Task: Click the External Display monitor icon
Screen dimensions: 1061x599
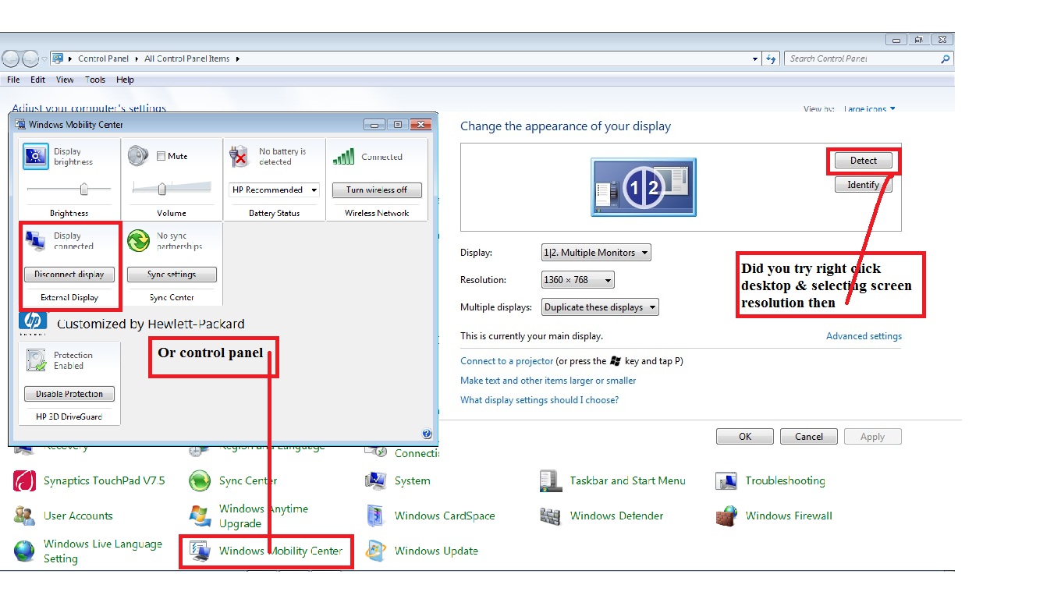Action: 35,240
